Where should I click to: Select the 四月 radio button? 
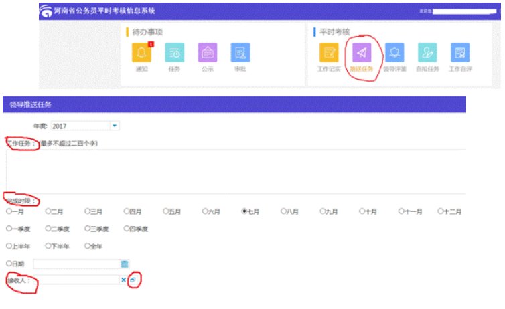tap(127, 211)
